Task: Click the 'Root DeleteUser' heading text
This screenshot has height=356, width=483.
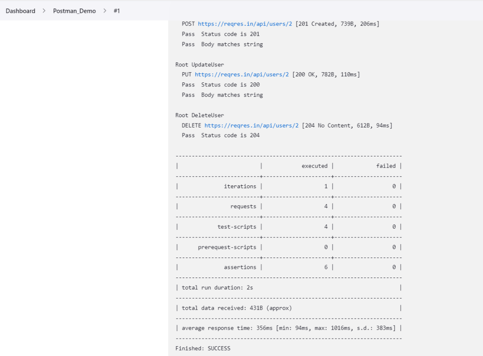Action: point(199,115)
